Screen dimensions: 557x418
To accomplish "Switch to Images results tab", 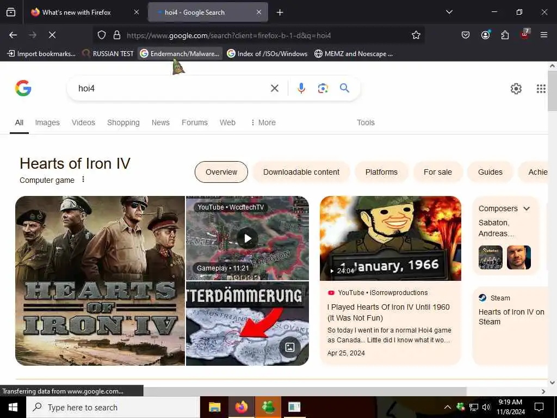I will [47, 122].
